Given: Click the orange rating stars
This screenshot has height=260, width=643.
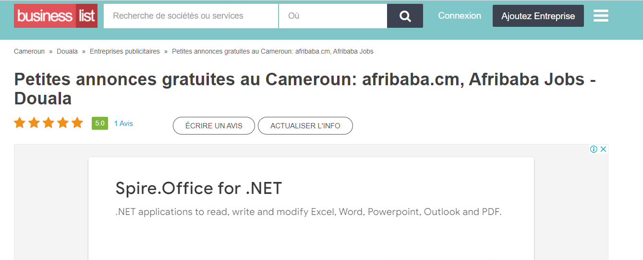Looking at the screenshot, I should 49,123.
